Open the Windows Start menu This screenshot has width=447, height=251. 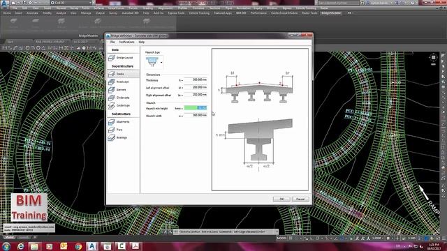(x=6, y=246)
